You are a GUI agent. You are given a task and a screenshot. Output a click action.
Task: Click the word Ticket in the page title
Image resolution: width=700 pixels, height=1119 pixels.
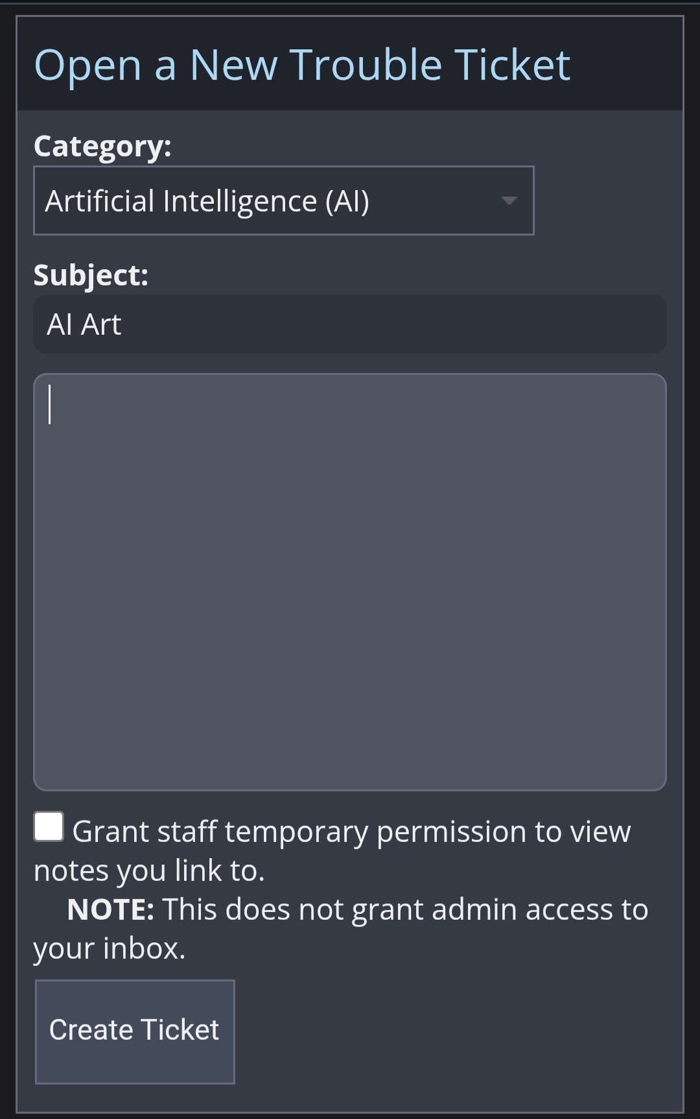click(x=512, y=65)
